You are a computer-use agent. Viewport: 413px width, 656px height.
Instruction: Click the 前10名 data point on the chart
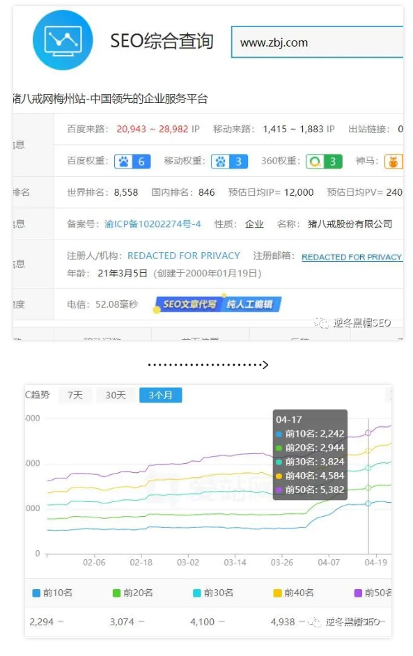(368, 503)
